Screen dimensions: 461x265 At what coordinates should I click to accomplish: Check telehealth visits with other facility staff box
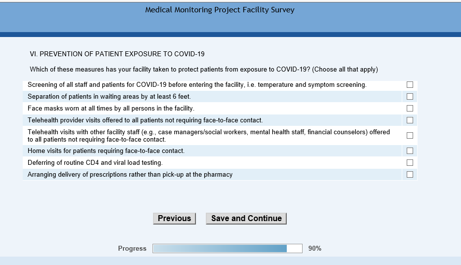point(410,136)
